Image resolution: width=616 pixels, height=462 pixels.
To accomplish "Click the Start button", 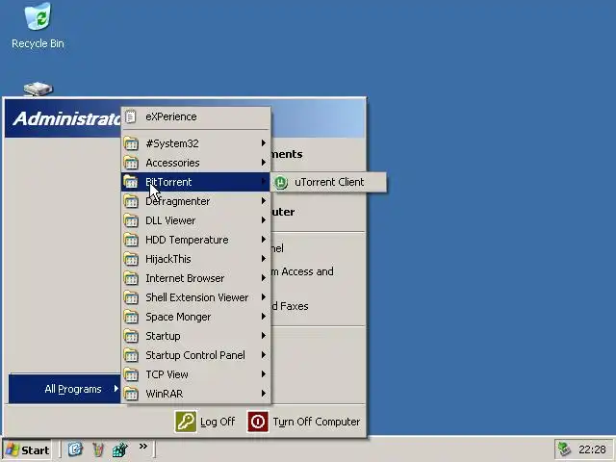I will coord(27,449).
